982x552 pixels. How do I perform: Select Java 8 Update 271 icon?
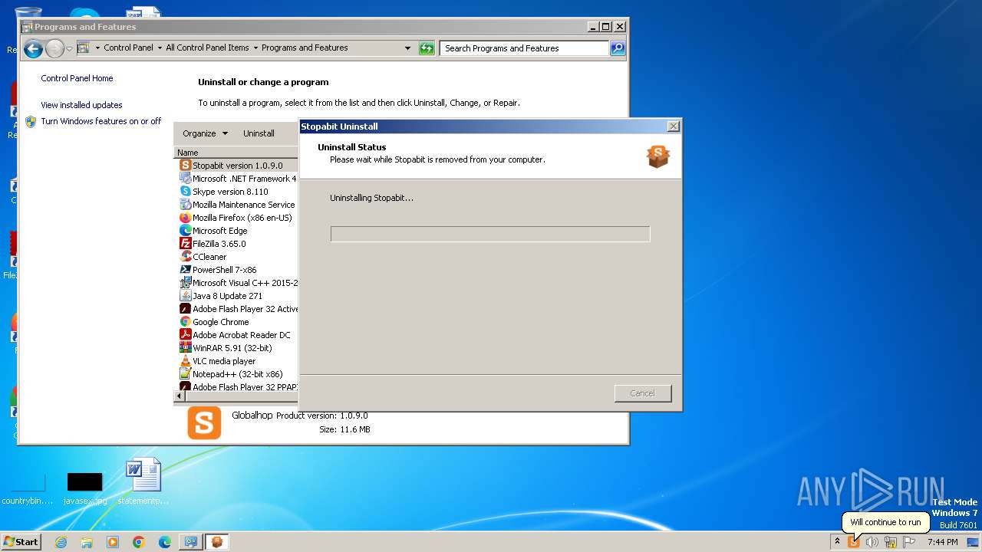point(185,296)
